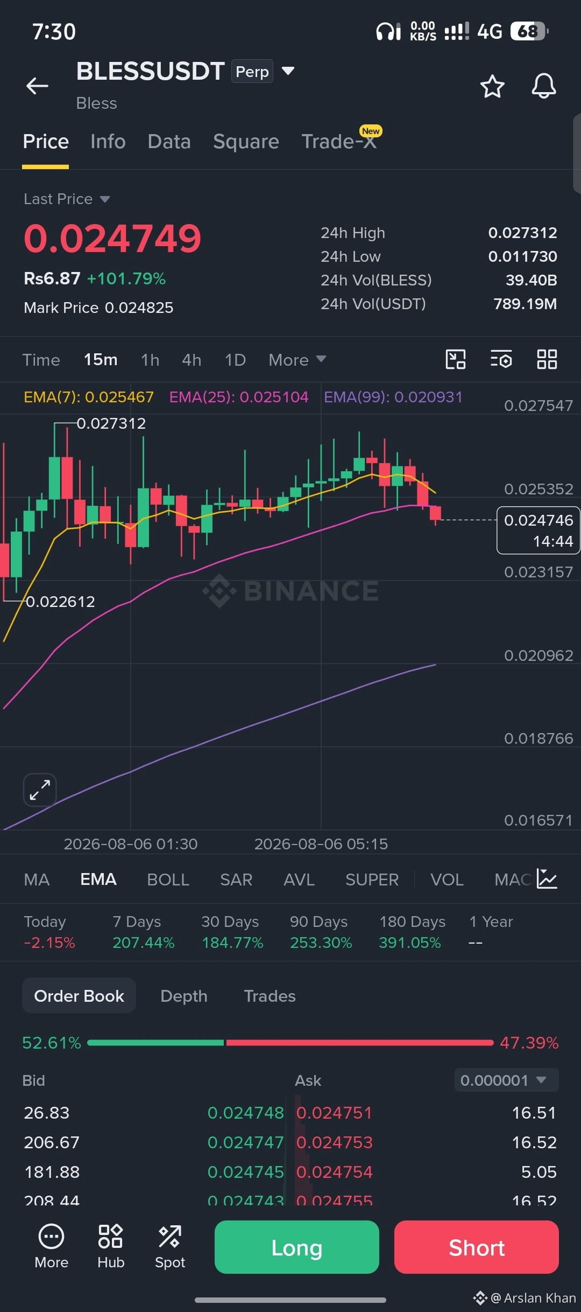Add BLESSUSDT to favorites with star icon

pyautogui.click(x=492, y=86)
